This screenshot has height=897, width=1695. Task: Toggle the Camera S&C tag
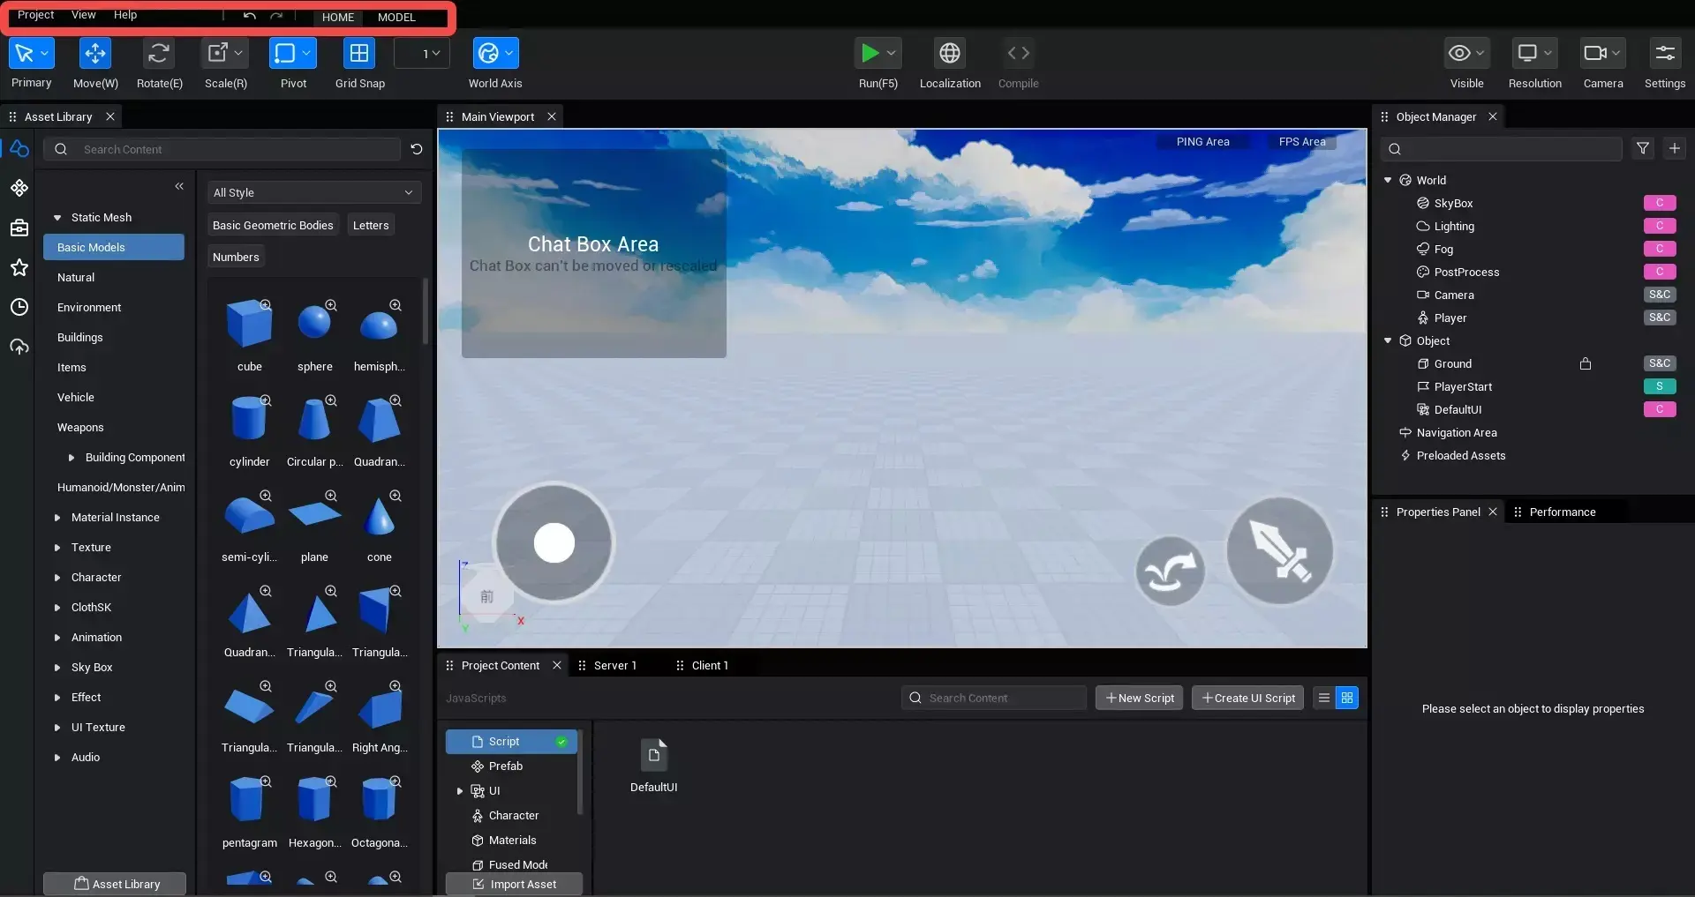[x=1660, y=295]
